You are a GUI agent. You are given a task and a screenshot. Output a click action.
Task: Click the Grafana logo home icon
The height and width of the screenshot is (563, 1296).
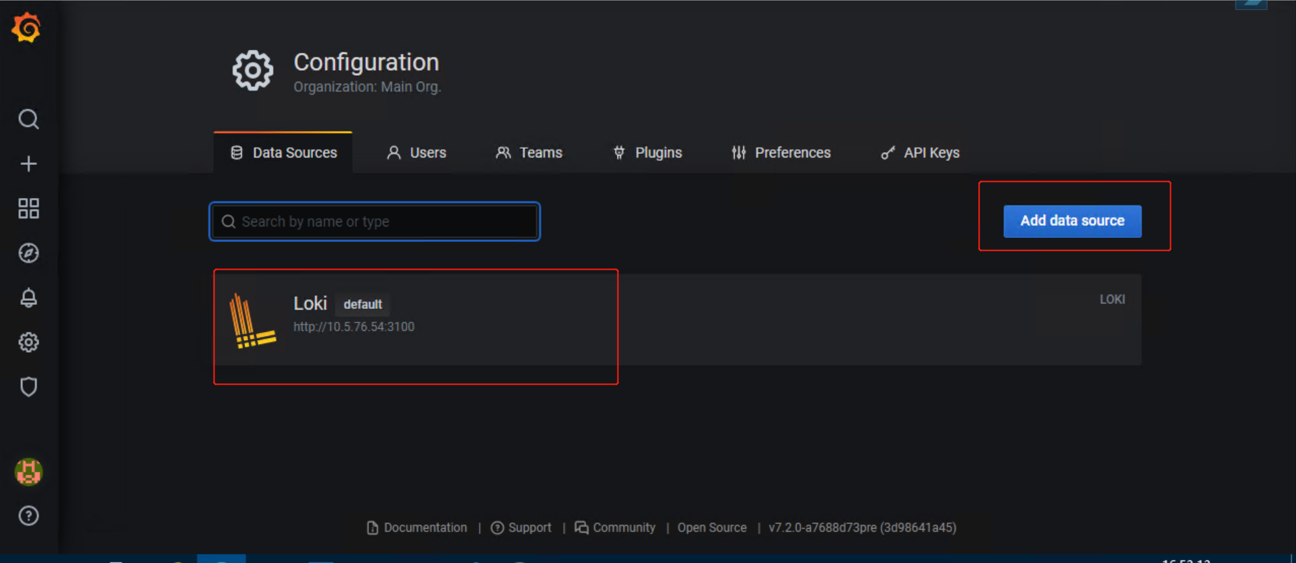27,28
